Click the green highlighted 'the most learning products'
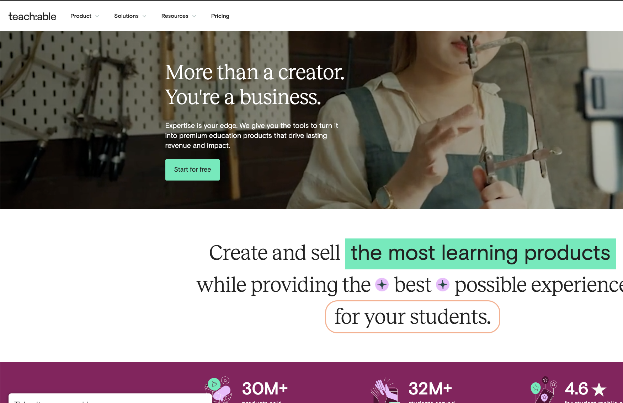The height and width of the screenshot is (403, 623). [480, 254]
